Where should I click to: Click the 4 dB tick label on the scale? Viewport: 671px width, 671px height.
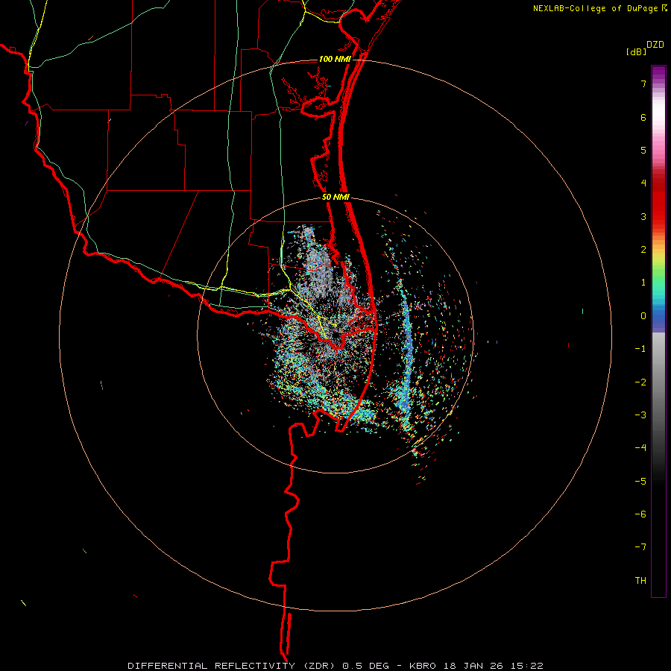tap(643, 183)
